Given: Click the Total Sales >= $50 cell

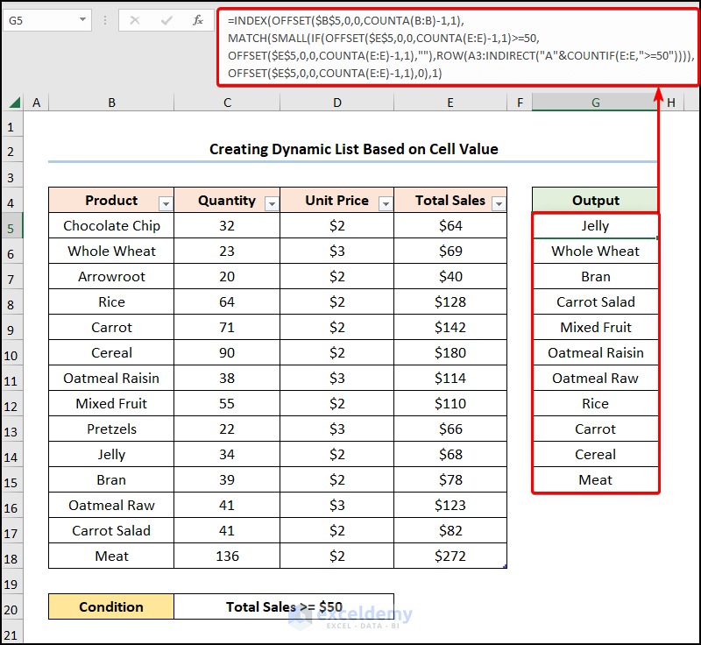Looking at the screenshot, I should point(283,606).
